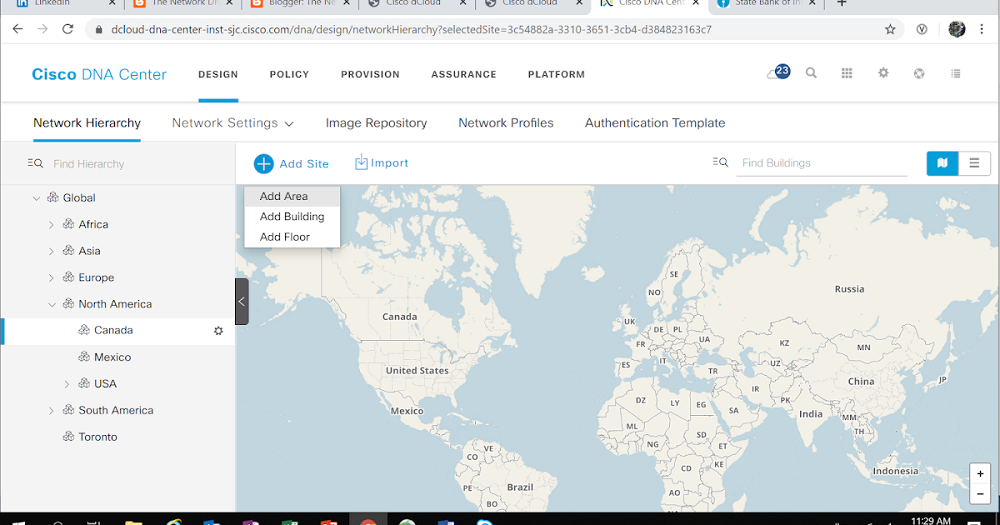The width and height of the screenshot is (1000, 525).
Task: Expand the USA tree node
Action: [x=68, y=383]
